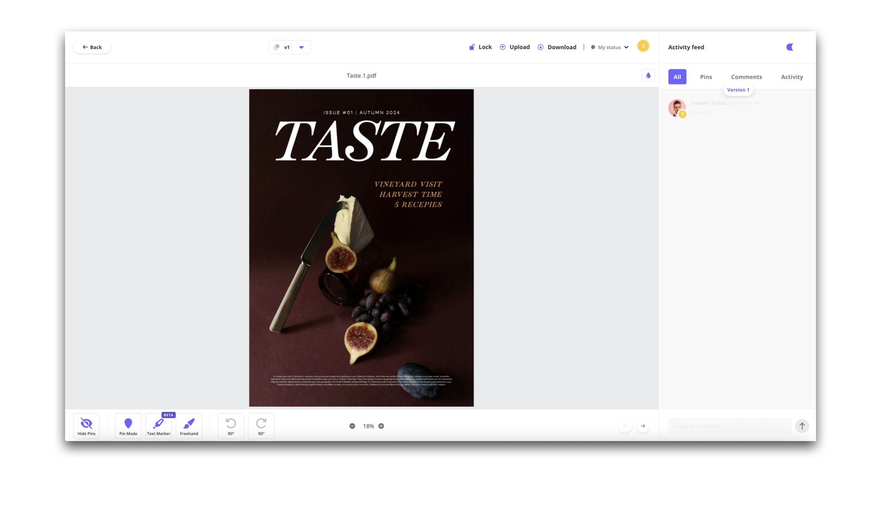The width and height of the screenshot is (877, 507).
Task: Rotate document 90° counterclockwise
Action: [x=231, y=426]
